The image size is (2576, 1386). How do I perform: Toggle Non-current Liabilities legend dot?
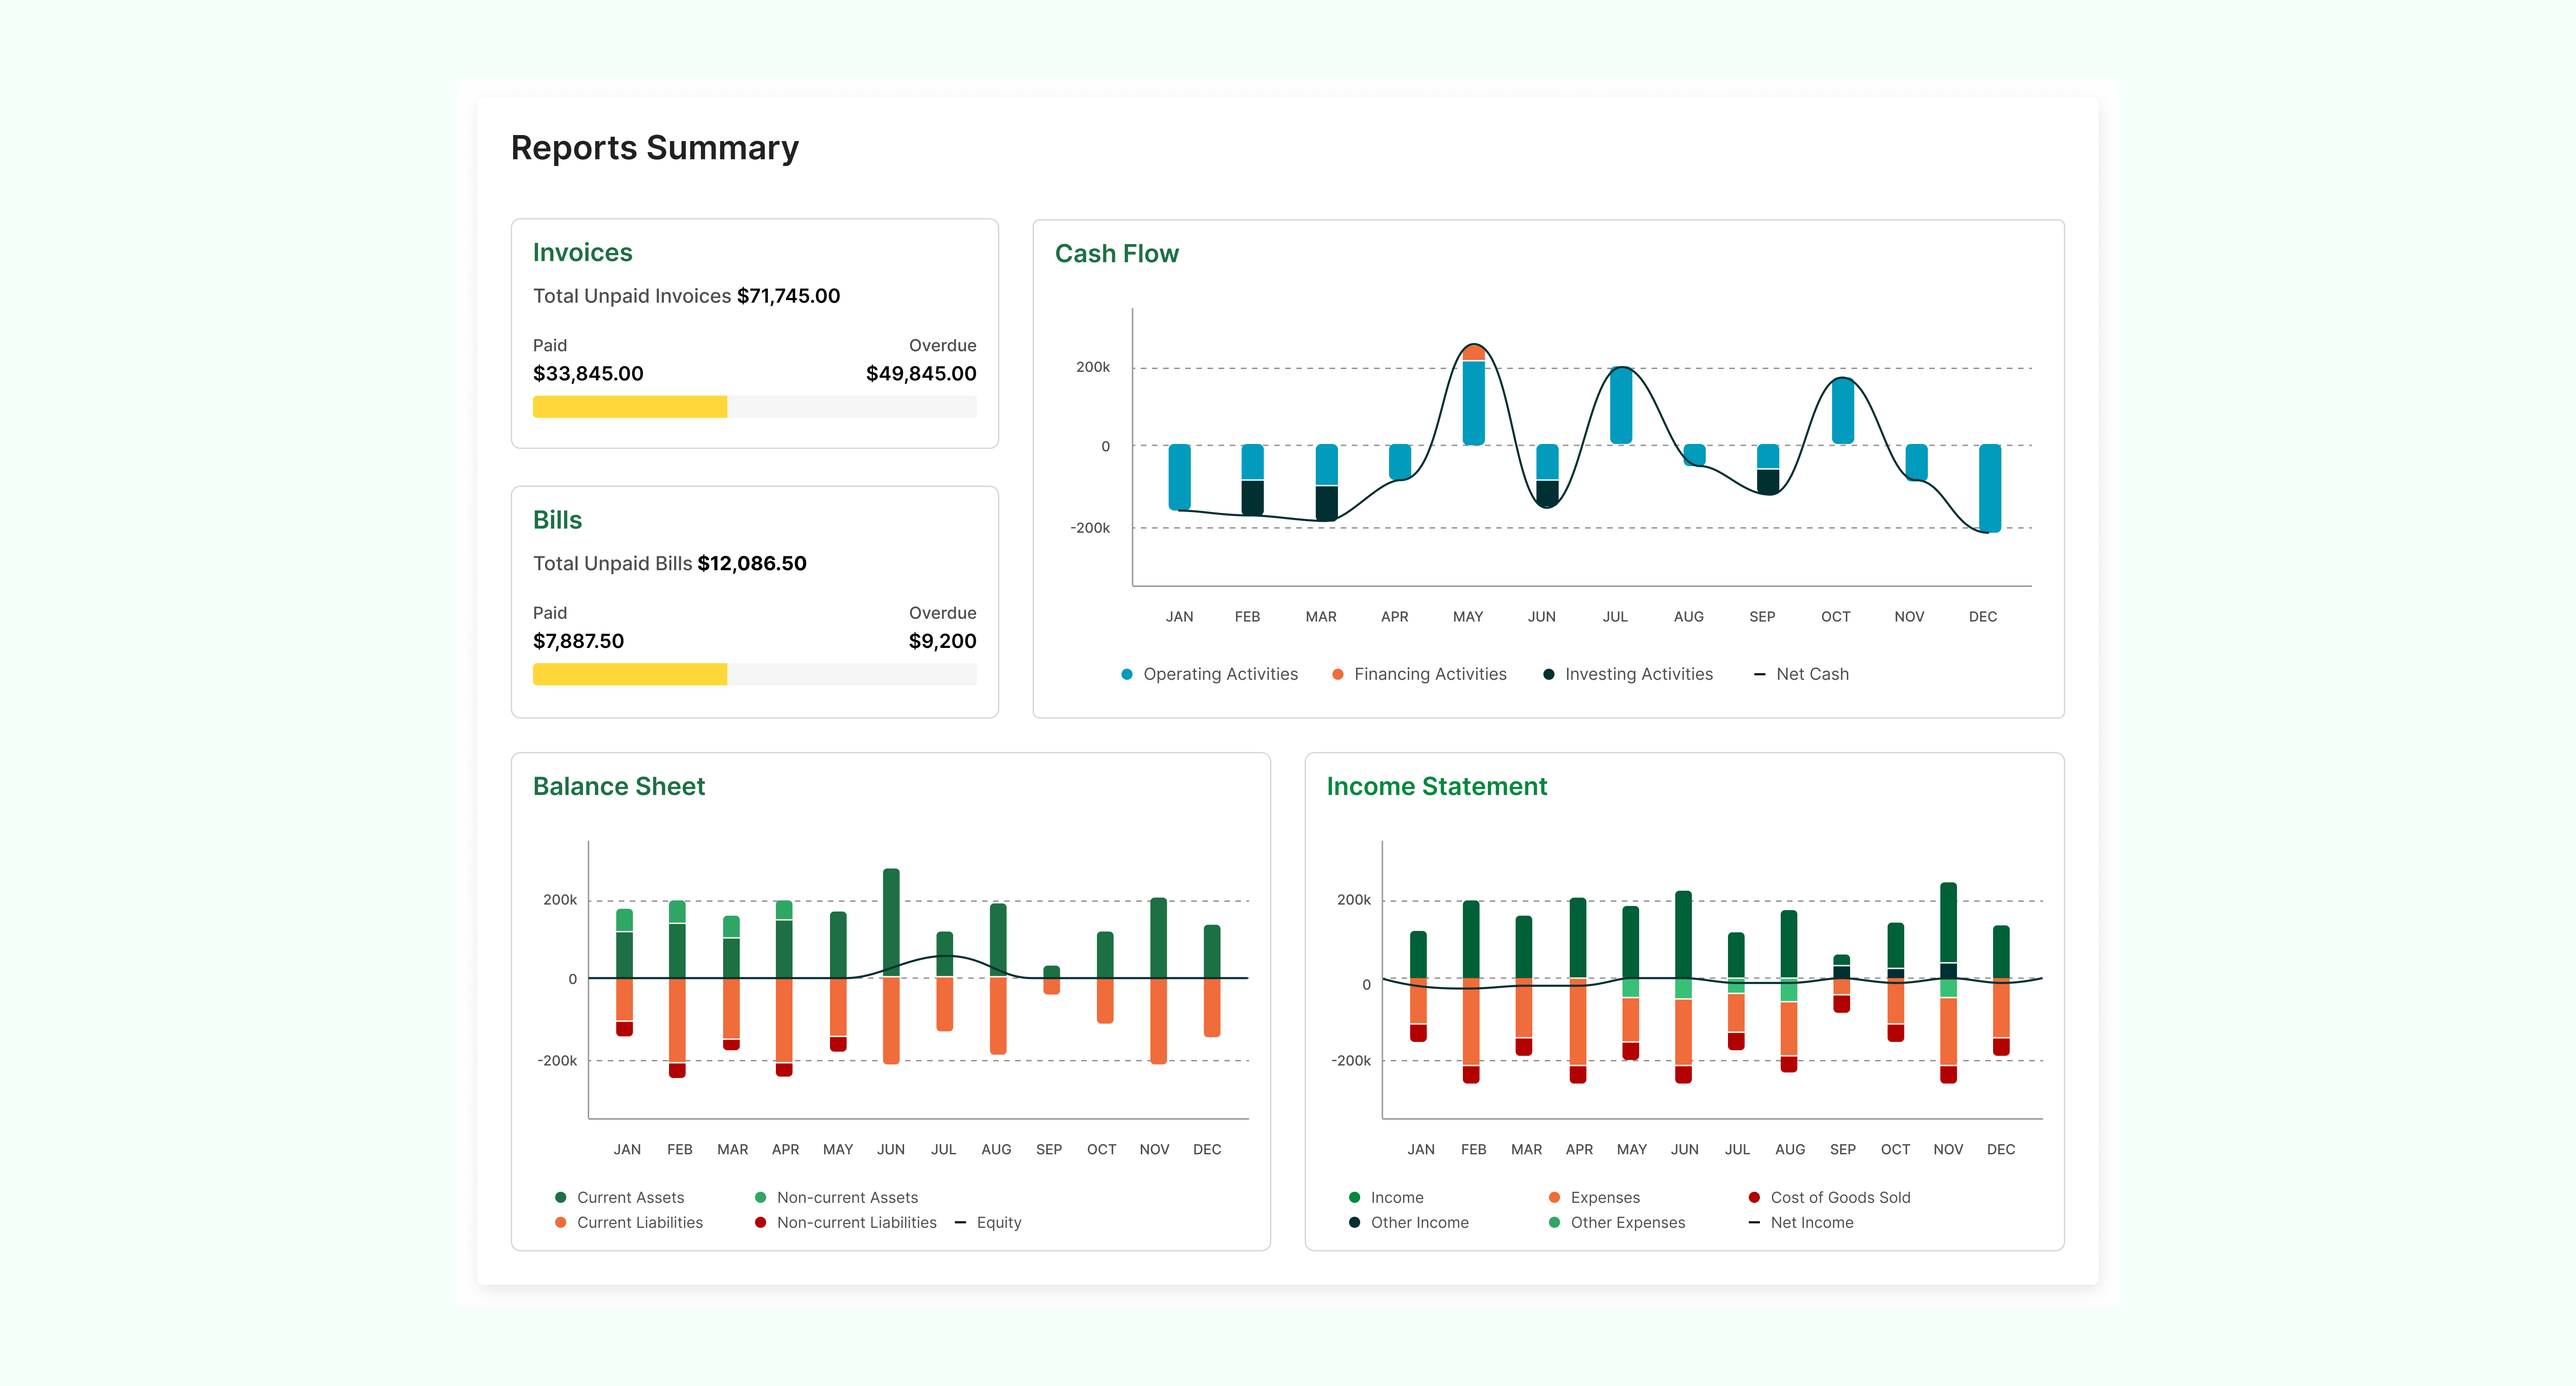pyautogui.click(x=761, y=1222)
